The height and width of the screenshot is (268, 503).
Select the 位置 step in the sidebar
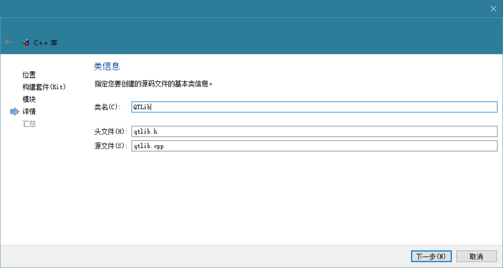coord(29,75)
